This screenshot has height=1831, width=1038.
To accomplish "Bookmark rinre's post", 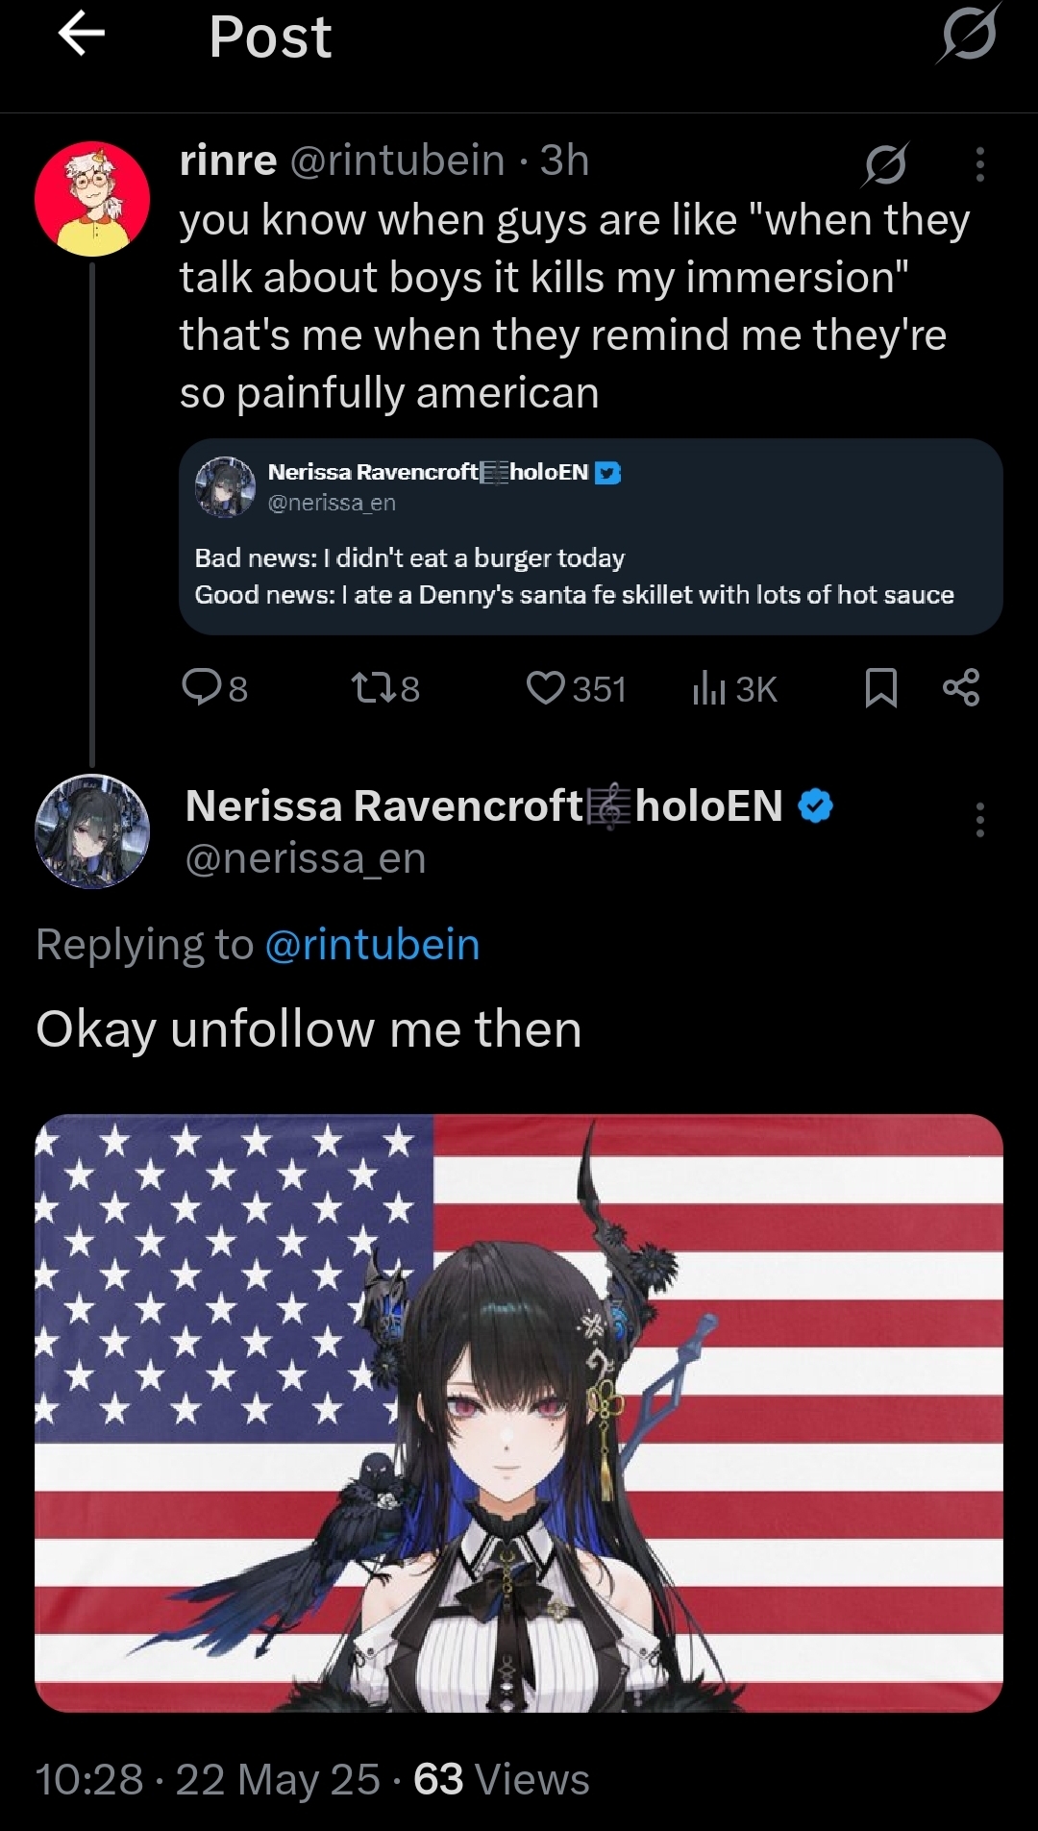I will click(881, 688).
